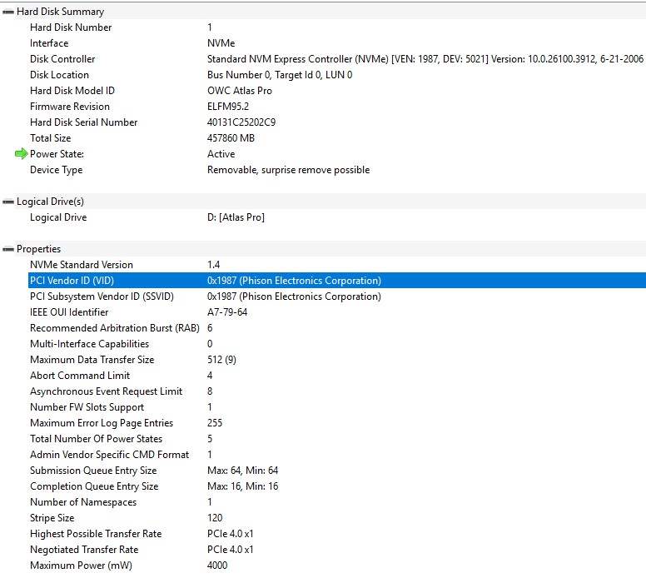Image resolution: width=646 pixels, height=578 pixels.
Task: Click the Negotiated PCIe 4.0 x1 value
Action: pos(231,550)
